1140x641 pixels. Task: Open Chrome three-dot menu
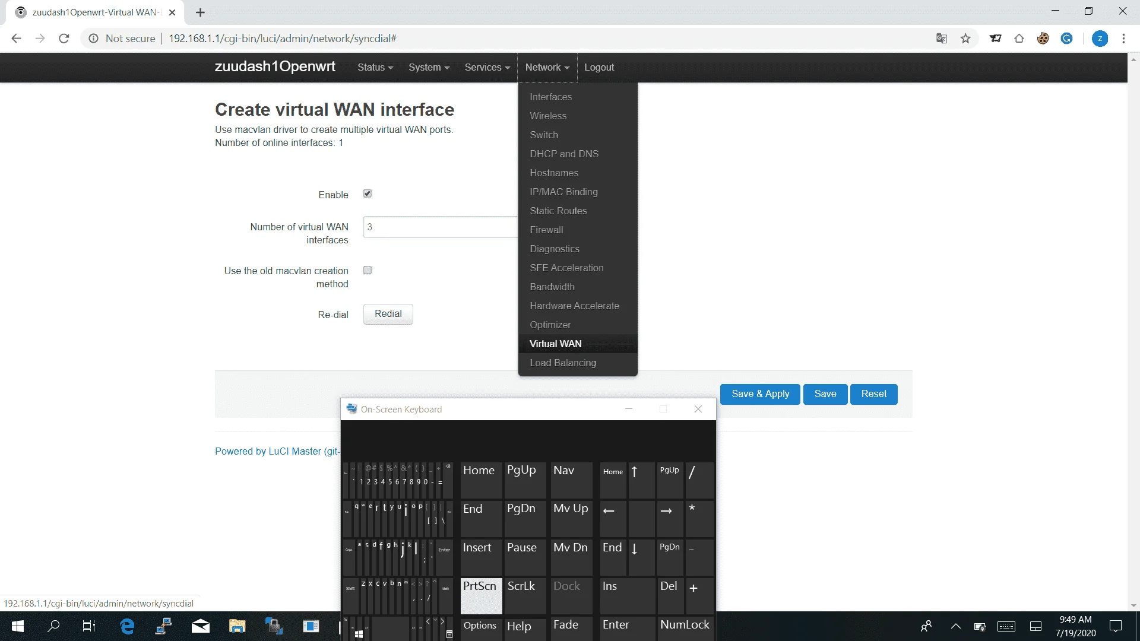tap(1123, 39)
